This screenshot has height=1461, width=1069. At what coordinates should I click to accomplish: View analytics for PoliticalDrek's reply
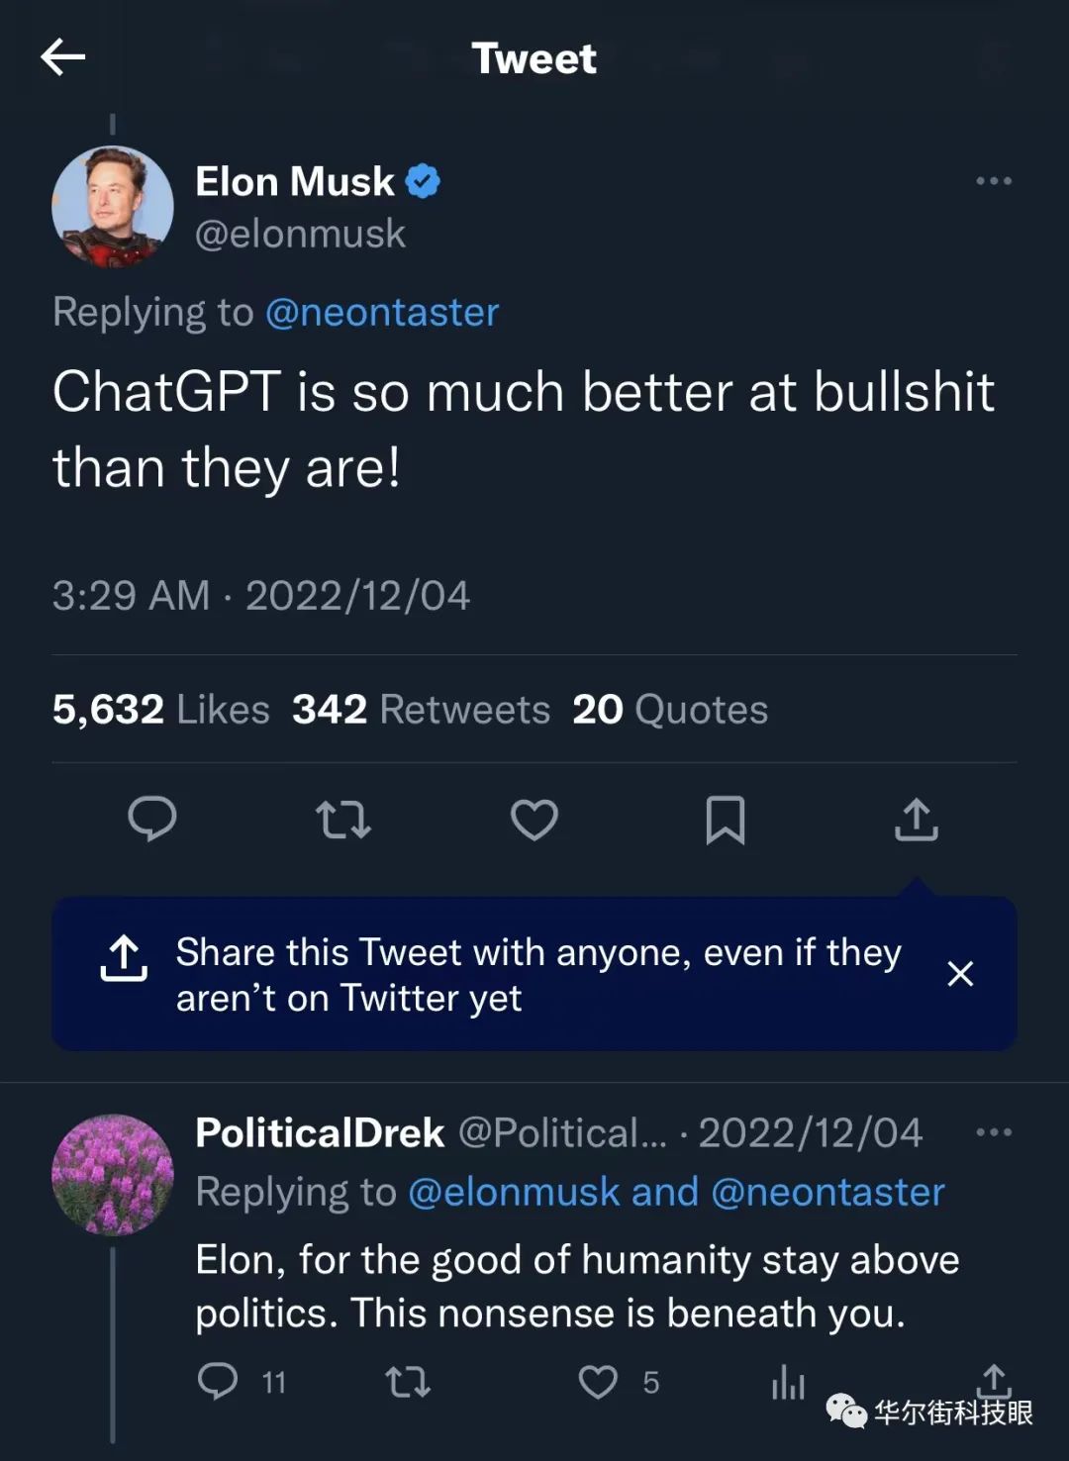click(x=788, y=1382)
